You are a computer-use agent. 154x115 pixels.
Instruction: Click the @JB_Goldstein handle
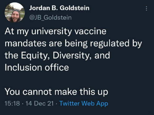coord(51,18)
